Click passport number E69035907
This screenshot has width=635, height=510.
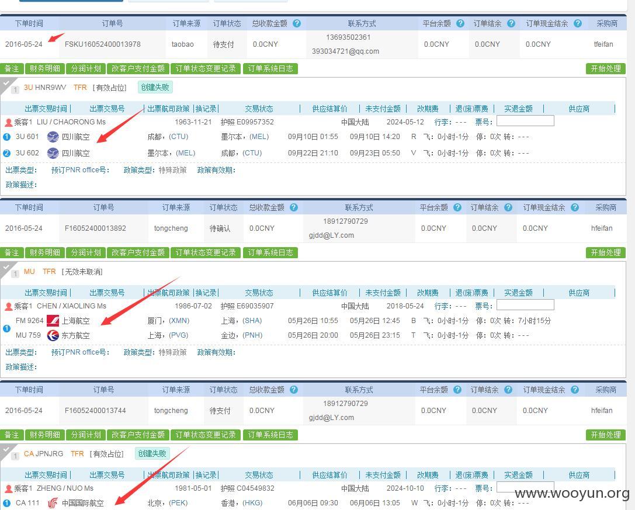[x=255, y=306]
